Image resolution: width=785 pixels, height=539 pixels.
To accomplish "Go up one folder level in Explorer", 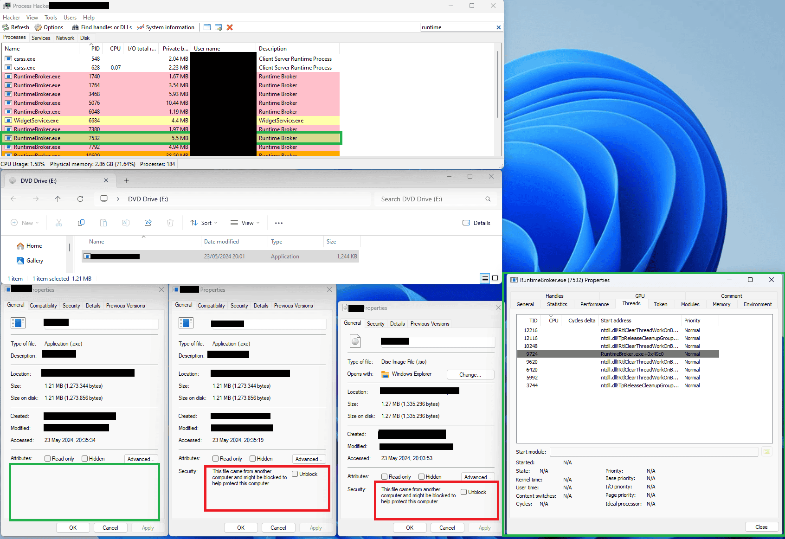I will point(58,199).
